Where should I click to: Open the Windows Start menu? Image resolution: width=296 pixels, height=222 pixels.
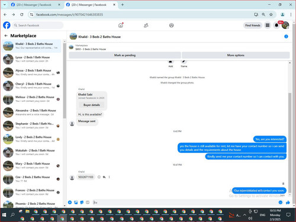coord(4,215)
